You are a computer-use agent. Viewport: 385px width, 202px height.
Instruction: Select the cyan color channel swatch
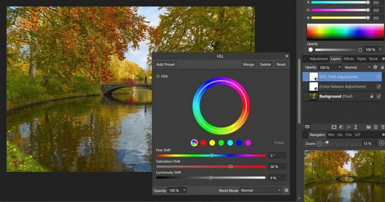coord(230,143)
